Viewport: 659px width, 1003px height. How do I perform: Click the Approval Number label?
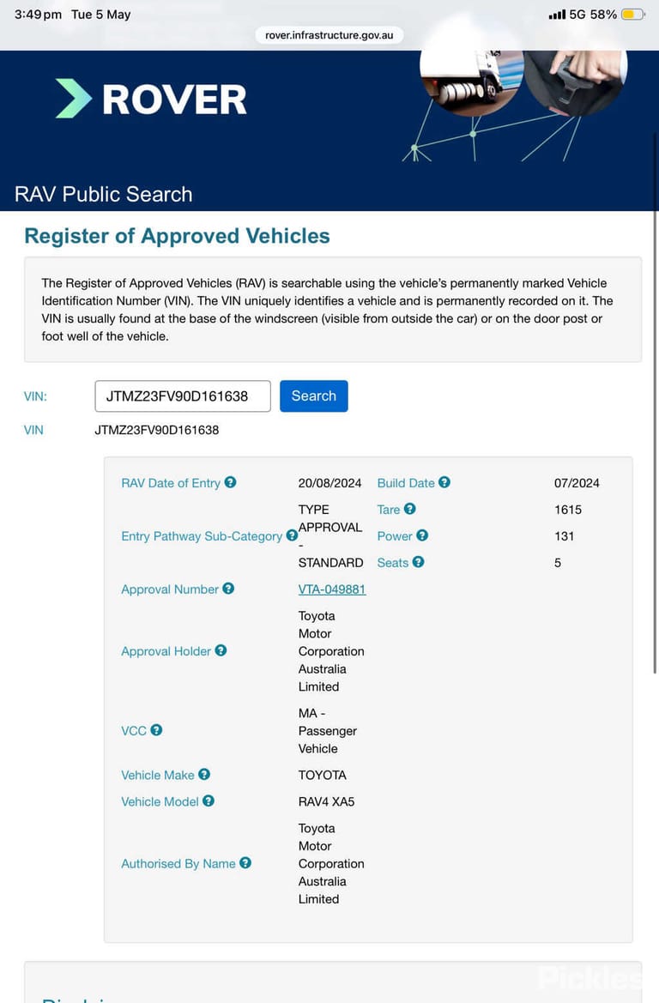(x=170, y=589)
